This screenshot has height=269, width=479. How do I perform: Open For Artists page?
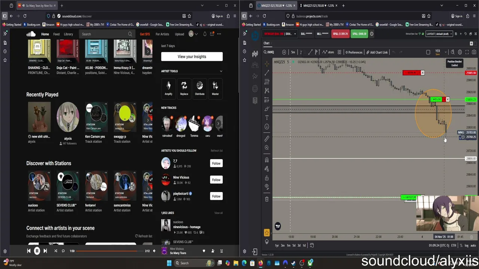pyautogui.click(x=162, y=34)
